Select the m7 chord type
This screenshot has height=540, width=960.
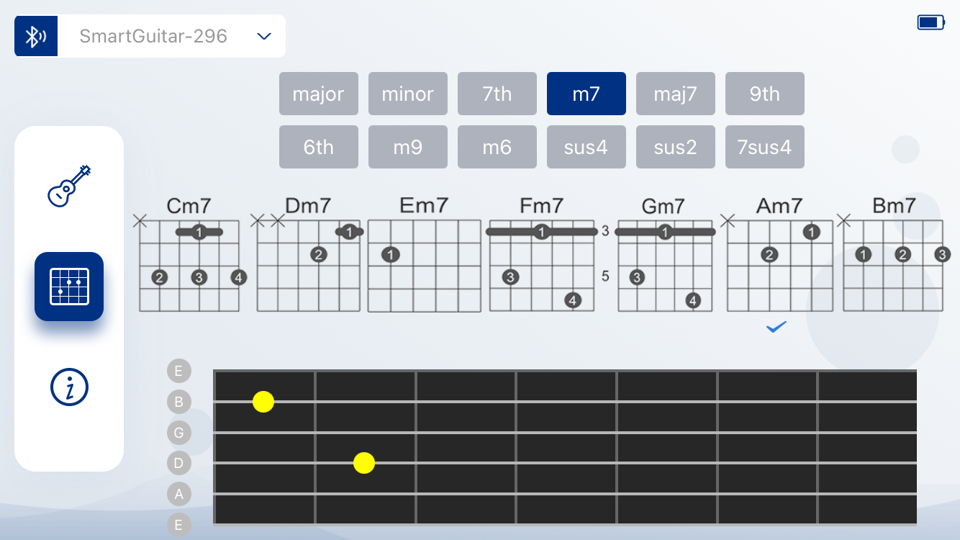[586, 94]
